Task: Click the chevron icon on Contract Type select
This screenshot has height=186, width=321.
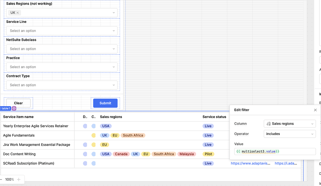Action: point(113,85)
